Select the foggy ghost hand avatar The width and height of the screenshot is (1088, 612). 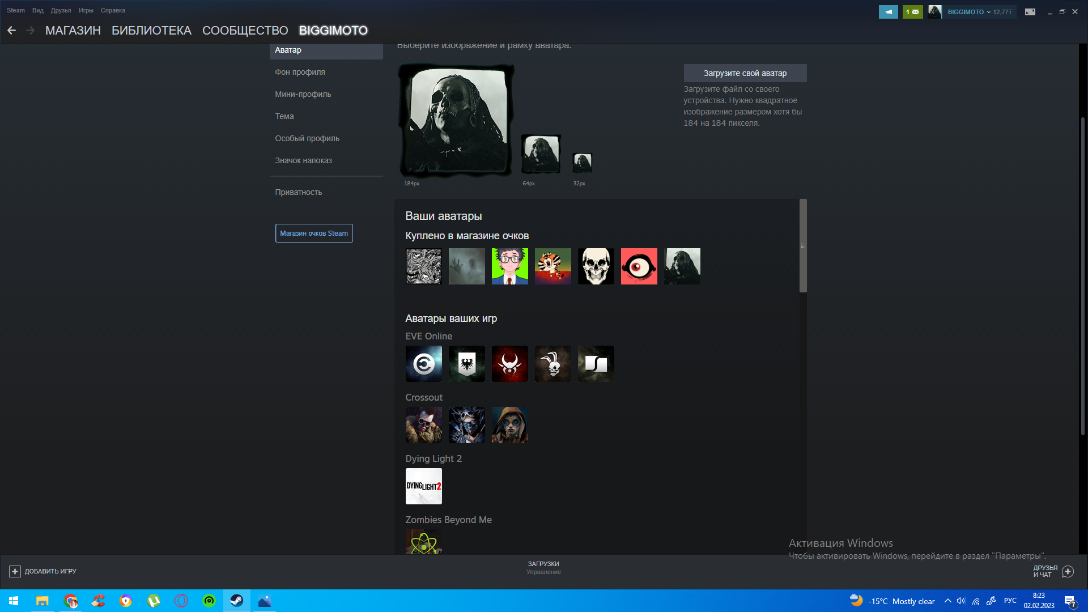click(x=467, y=266)
